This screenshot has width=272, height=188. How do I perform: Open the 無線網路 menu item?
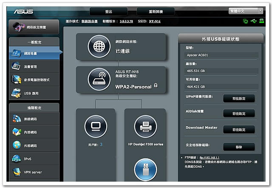click(x=34, y=119)
